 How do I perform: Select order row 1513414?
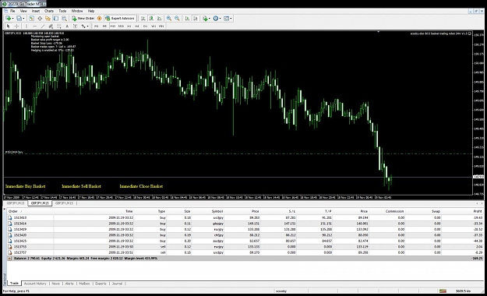point(245,224)
